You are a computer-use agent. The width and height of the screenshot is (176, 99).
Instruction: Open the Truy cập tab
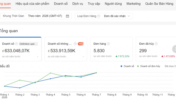(x=94, y=4)
